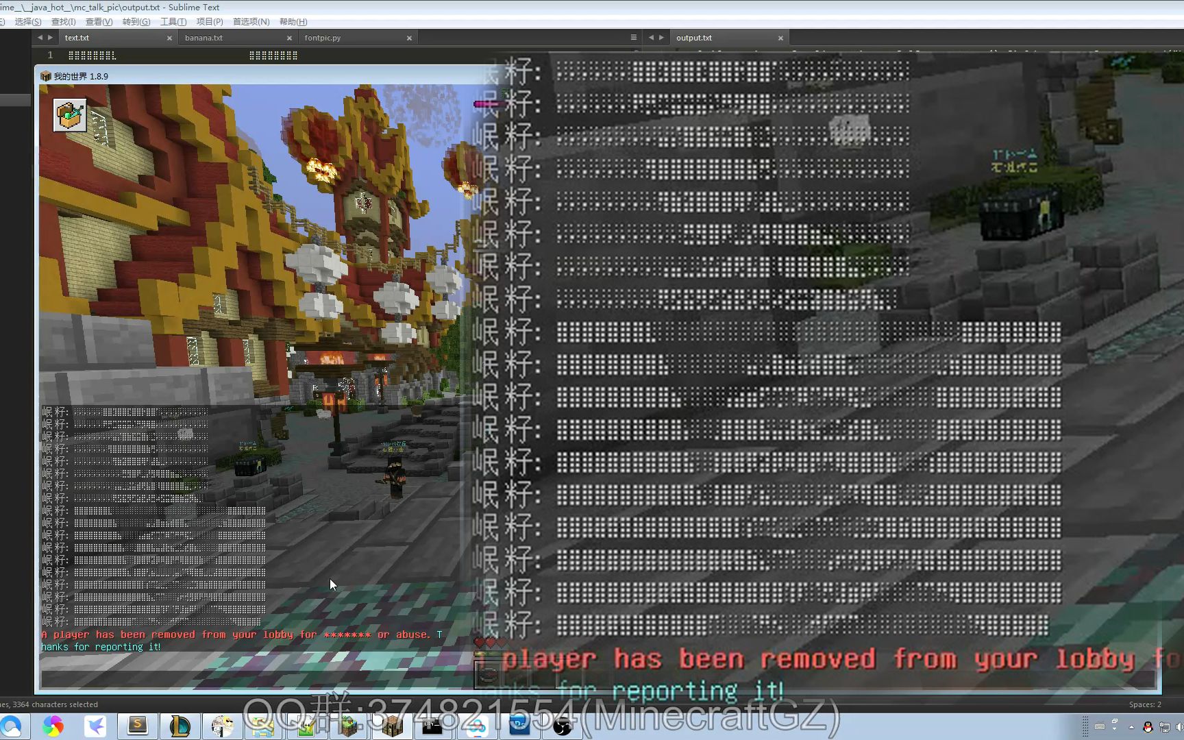Open the Notepad++ taskbar icon
1184x740 pixels.
306,726
